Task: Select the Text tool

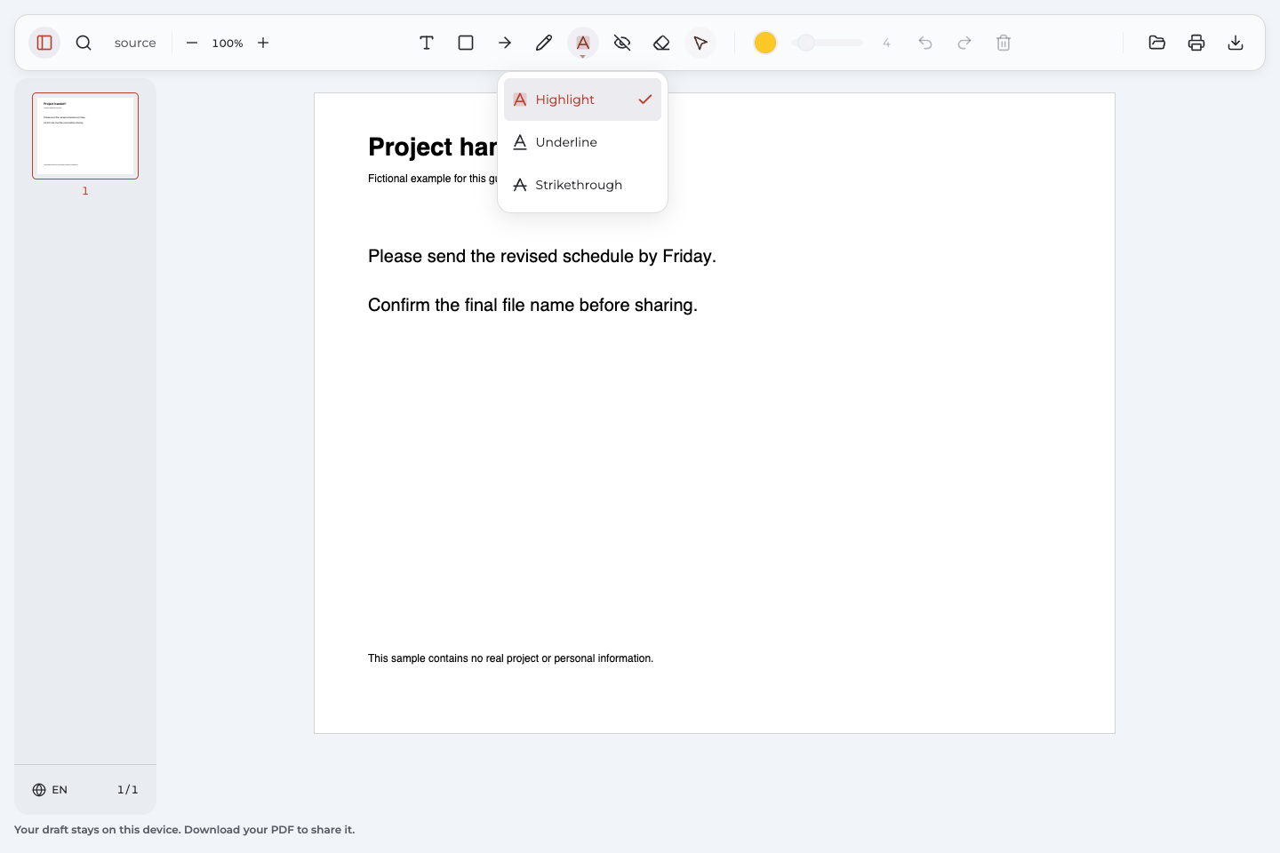Action: point(427,43)
